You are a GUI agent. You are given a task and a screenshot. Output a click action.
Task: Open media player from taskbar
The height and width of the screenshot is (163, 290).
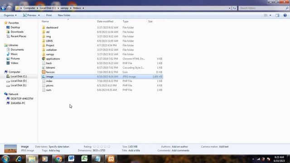click(x=45, y=159)
